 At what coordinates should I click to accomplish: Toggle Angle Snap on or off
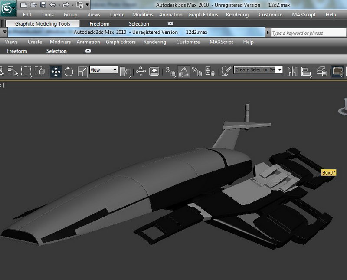(x=183, y=72)
